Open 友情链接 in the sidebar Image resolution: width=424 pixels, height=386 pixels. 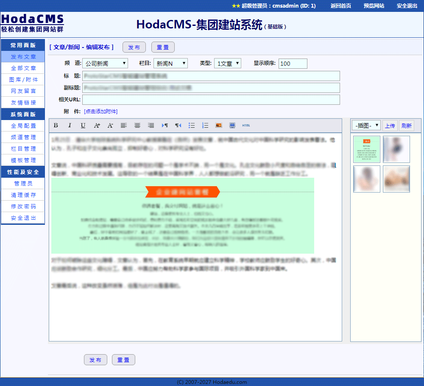(23, 103)
